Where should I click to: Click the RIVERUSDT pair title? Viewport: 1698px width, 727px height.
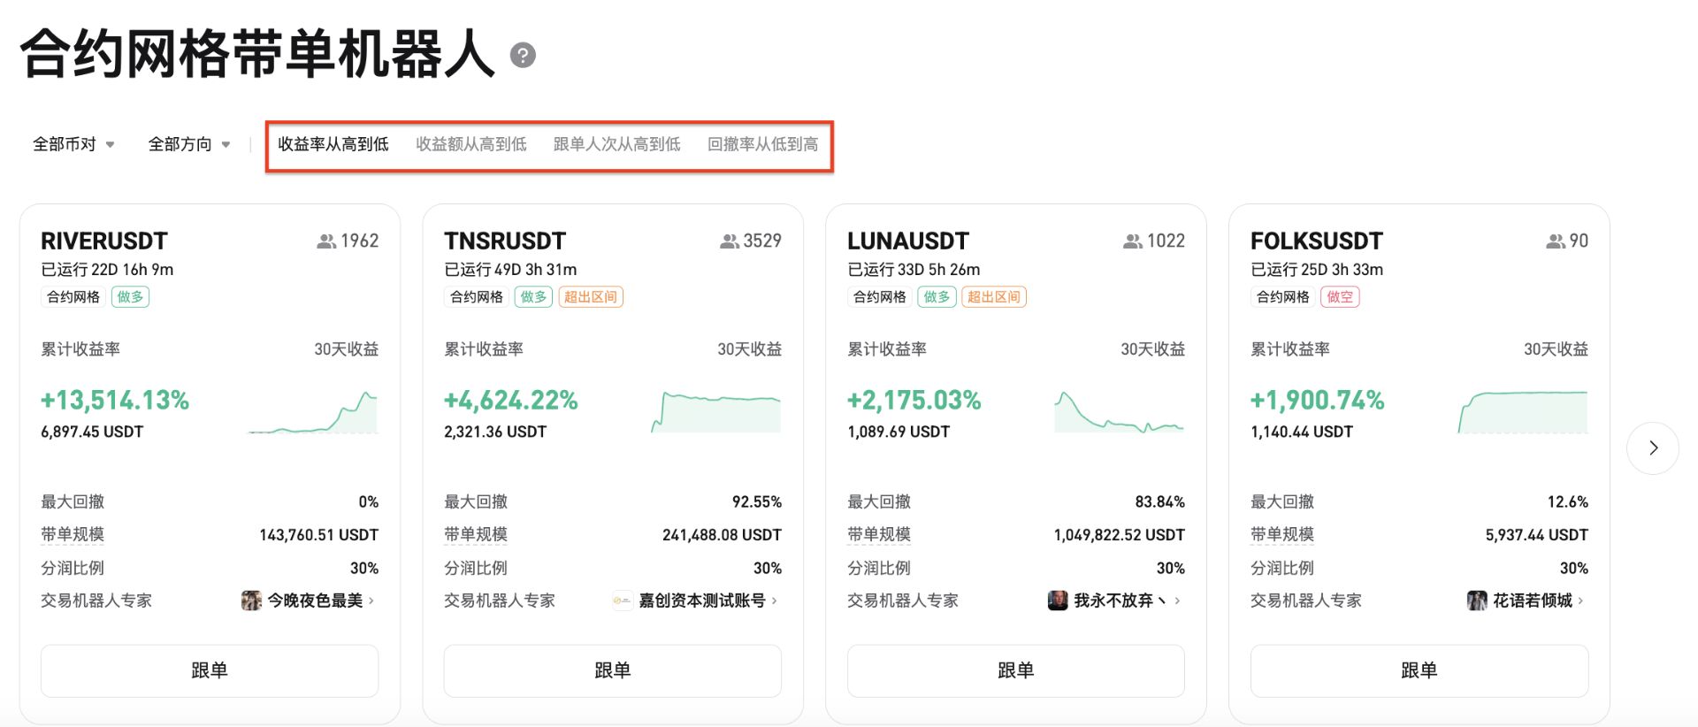click(x=104, y=241)
